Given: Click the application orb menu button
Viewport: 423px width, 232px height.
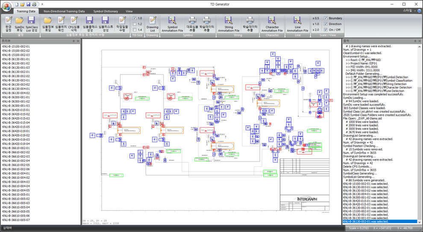Looking at the screenshot, I should [x=6, y=6].
